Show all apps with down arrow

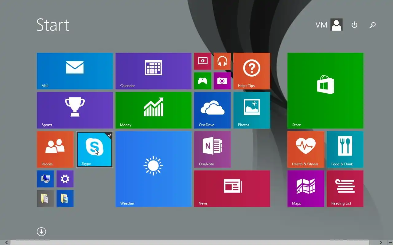pos(41,232)
